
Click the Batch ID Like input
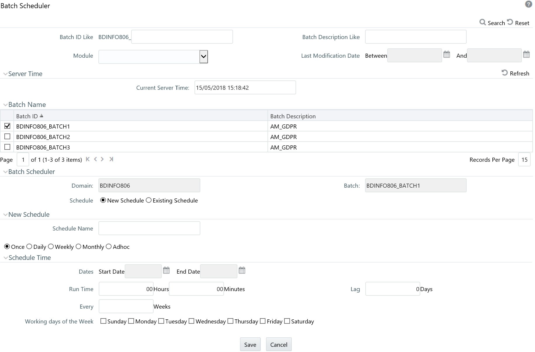tap(182, 37)
